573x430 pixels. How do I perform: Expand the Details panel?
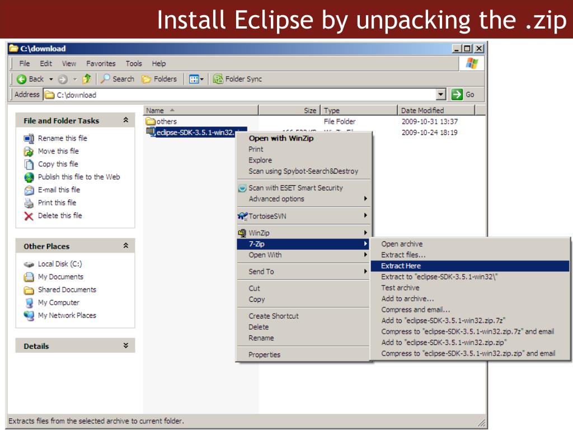[x=126, y=345]
